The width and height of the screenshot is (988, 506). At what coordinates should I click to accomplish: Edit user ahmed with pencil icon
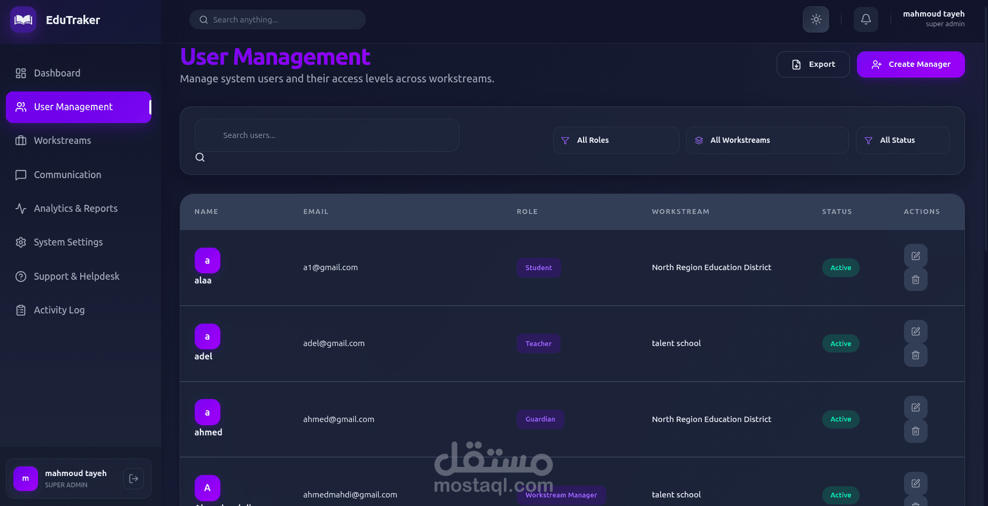click(915, 408)
